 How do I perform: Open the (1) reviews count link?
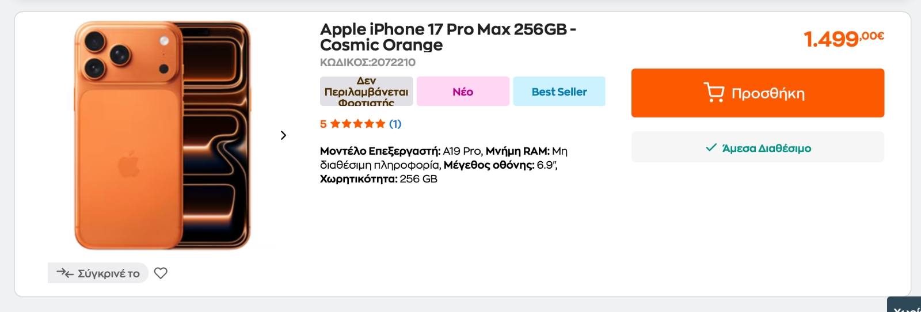[395, 124]
